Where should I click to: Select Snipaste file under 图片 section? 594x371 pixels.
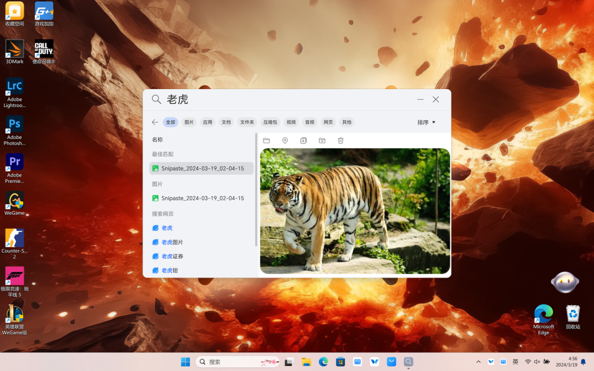pyautogui.click(x=201, y=198)
